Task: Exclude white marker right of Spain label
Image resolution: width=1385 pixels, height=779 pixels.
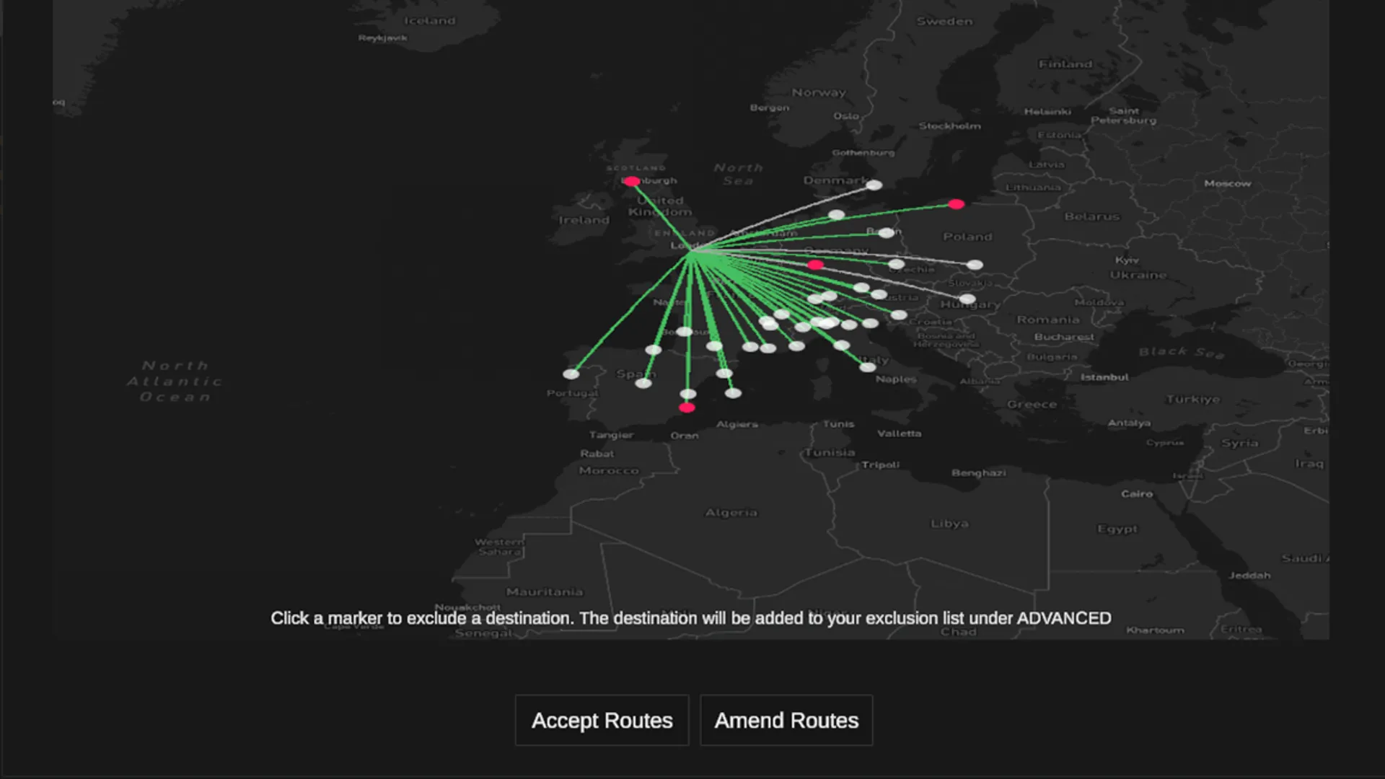Action: tap(724, 373)
